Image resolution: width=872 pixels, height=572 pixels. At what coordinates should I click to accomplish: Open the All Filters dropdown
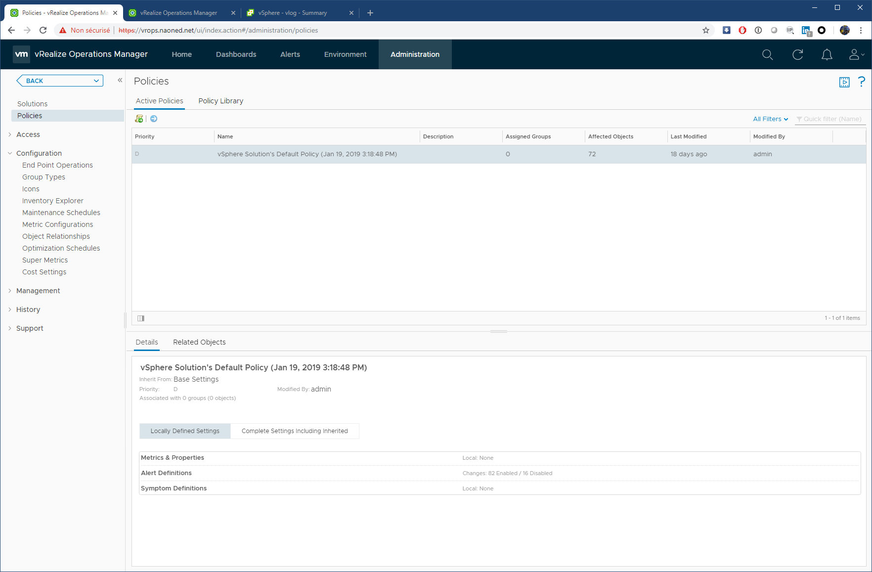(770, 119)
